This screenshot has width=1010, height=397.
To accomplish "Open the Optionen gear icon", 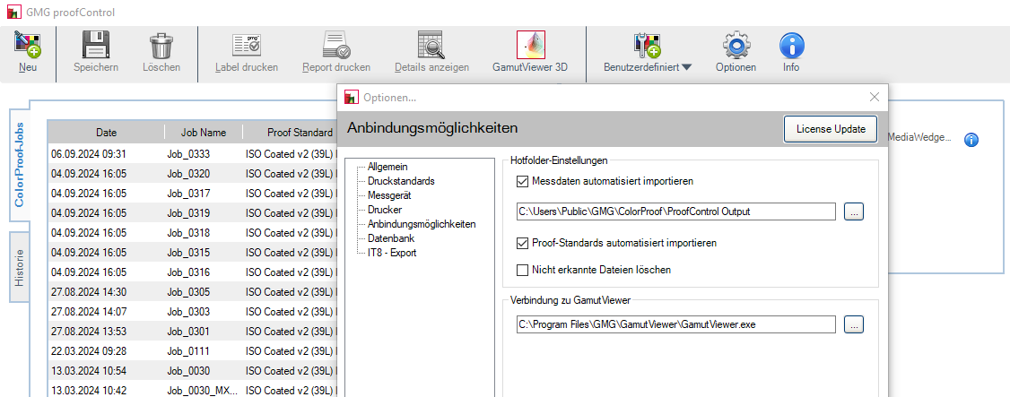I will (736, 45).
